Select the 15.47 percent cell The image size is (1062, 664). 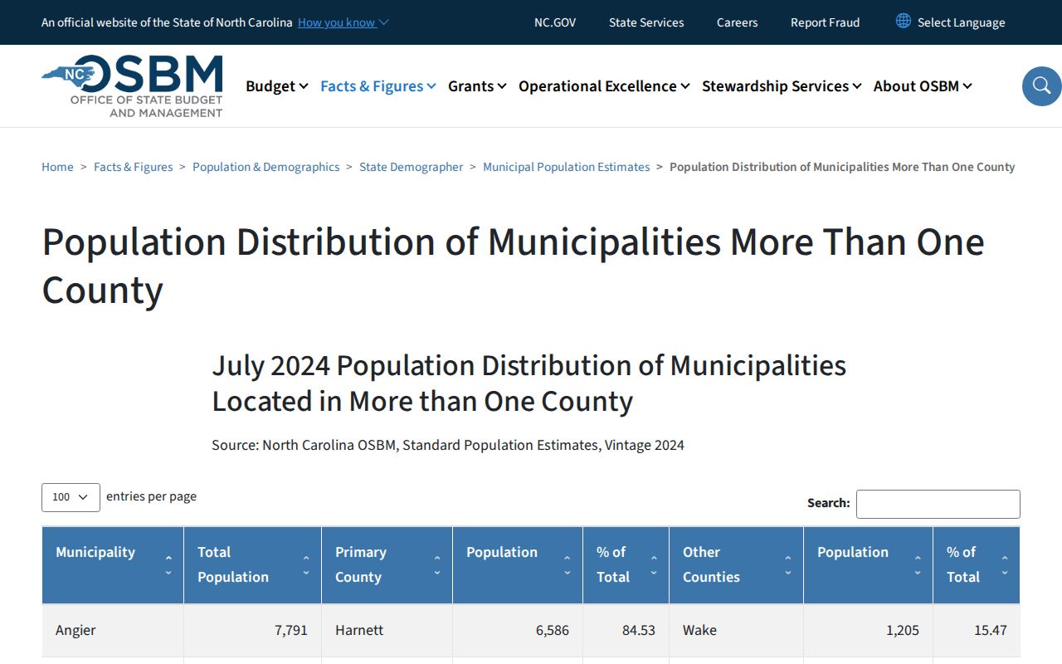coord(977,631)
